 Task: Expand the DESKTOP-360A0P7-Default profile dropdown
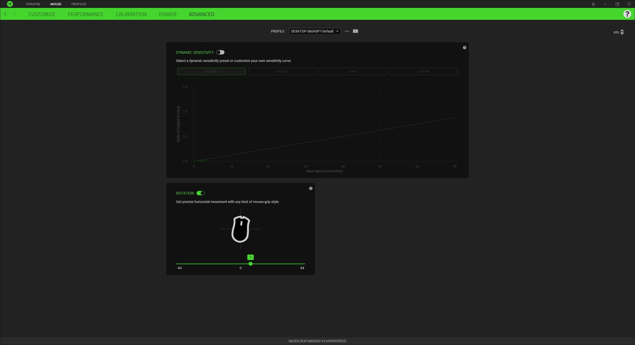tap(315, 31)
